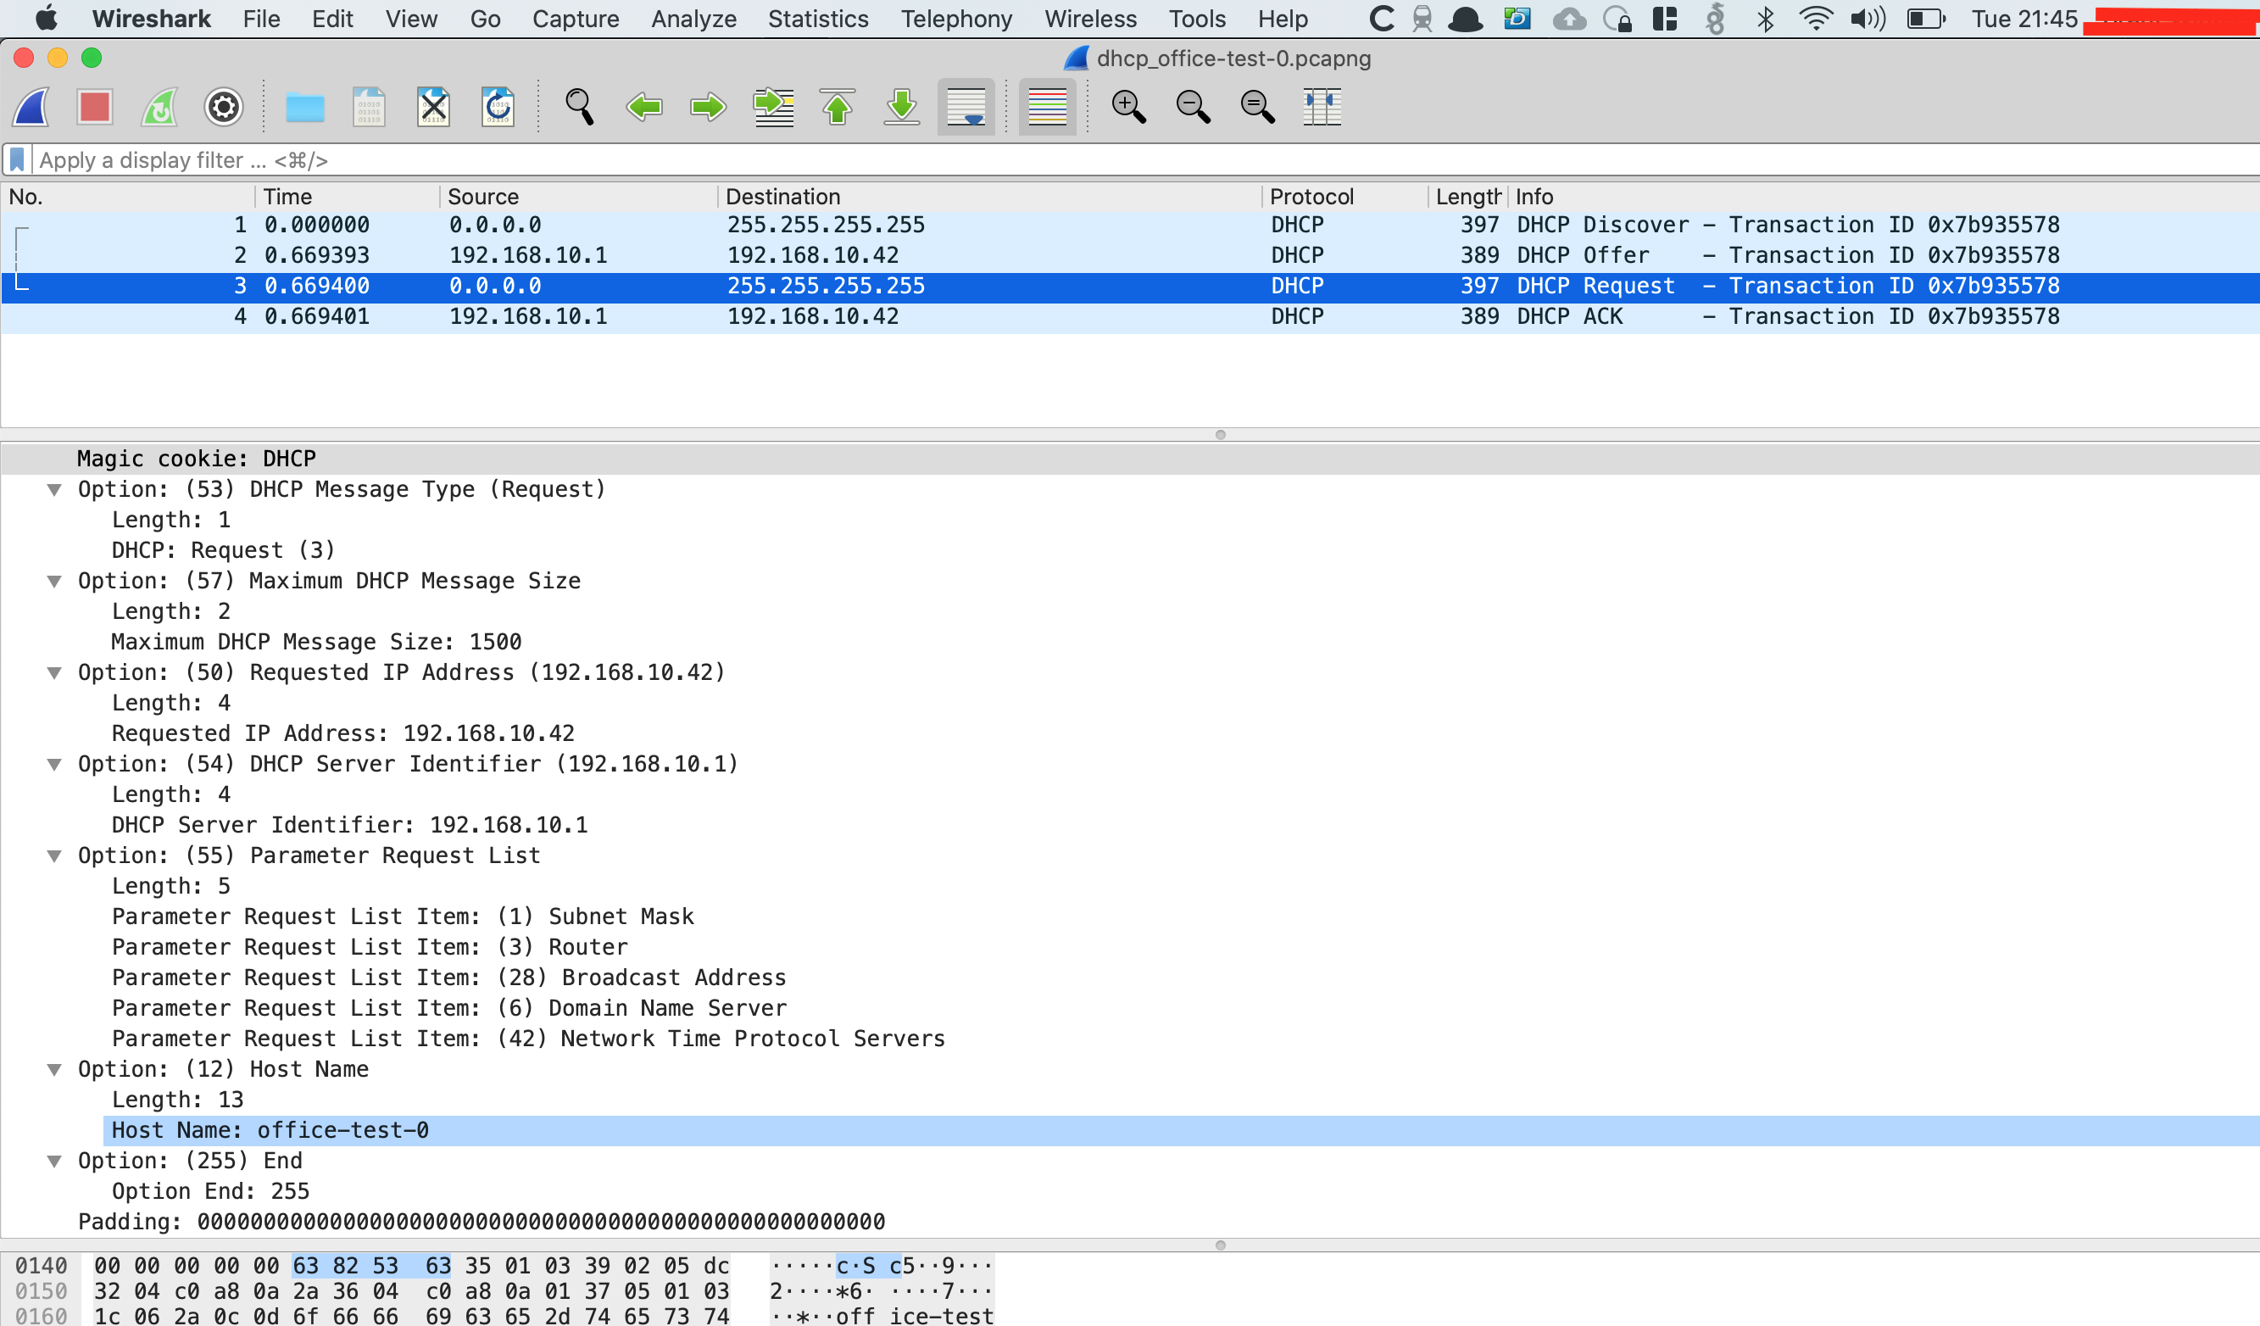The width and height of the screenshot is (2260, 1326).
Task: Stop capture with the red square icon
Action: tap(94, 108)
